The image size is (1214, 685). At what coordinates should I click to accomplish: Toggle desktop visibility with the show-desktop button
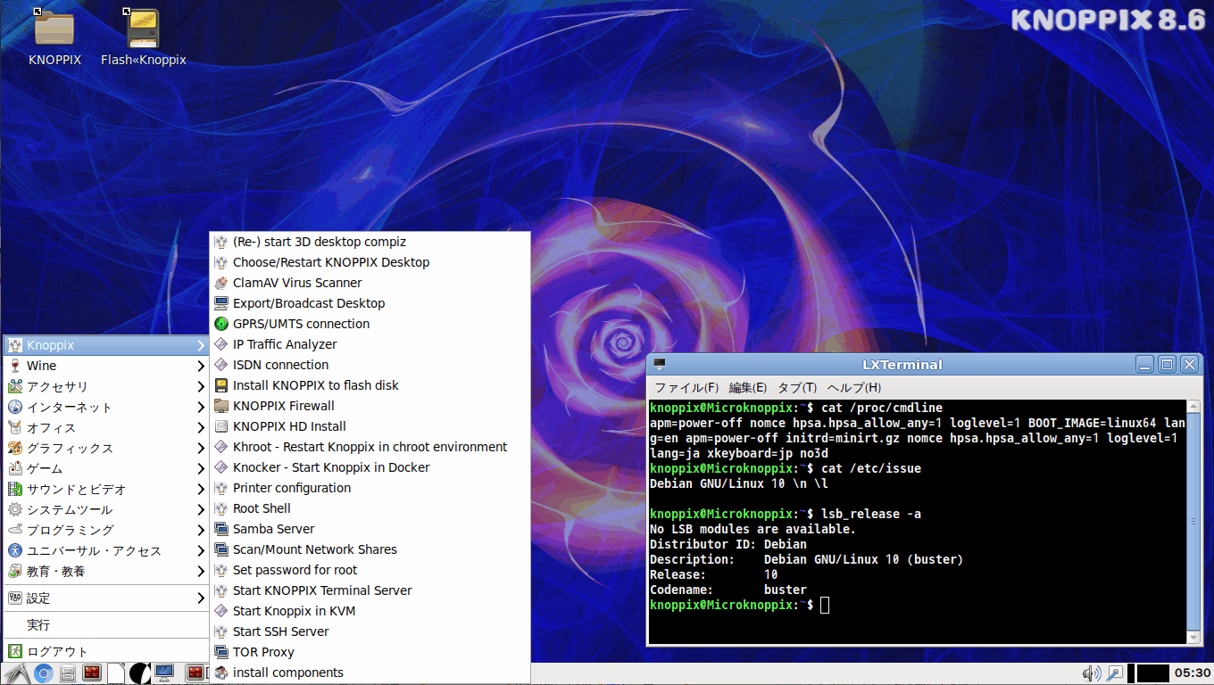163,673
